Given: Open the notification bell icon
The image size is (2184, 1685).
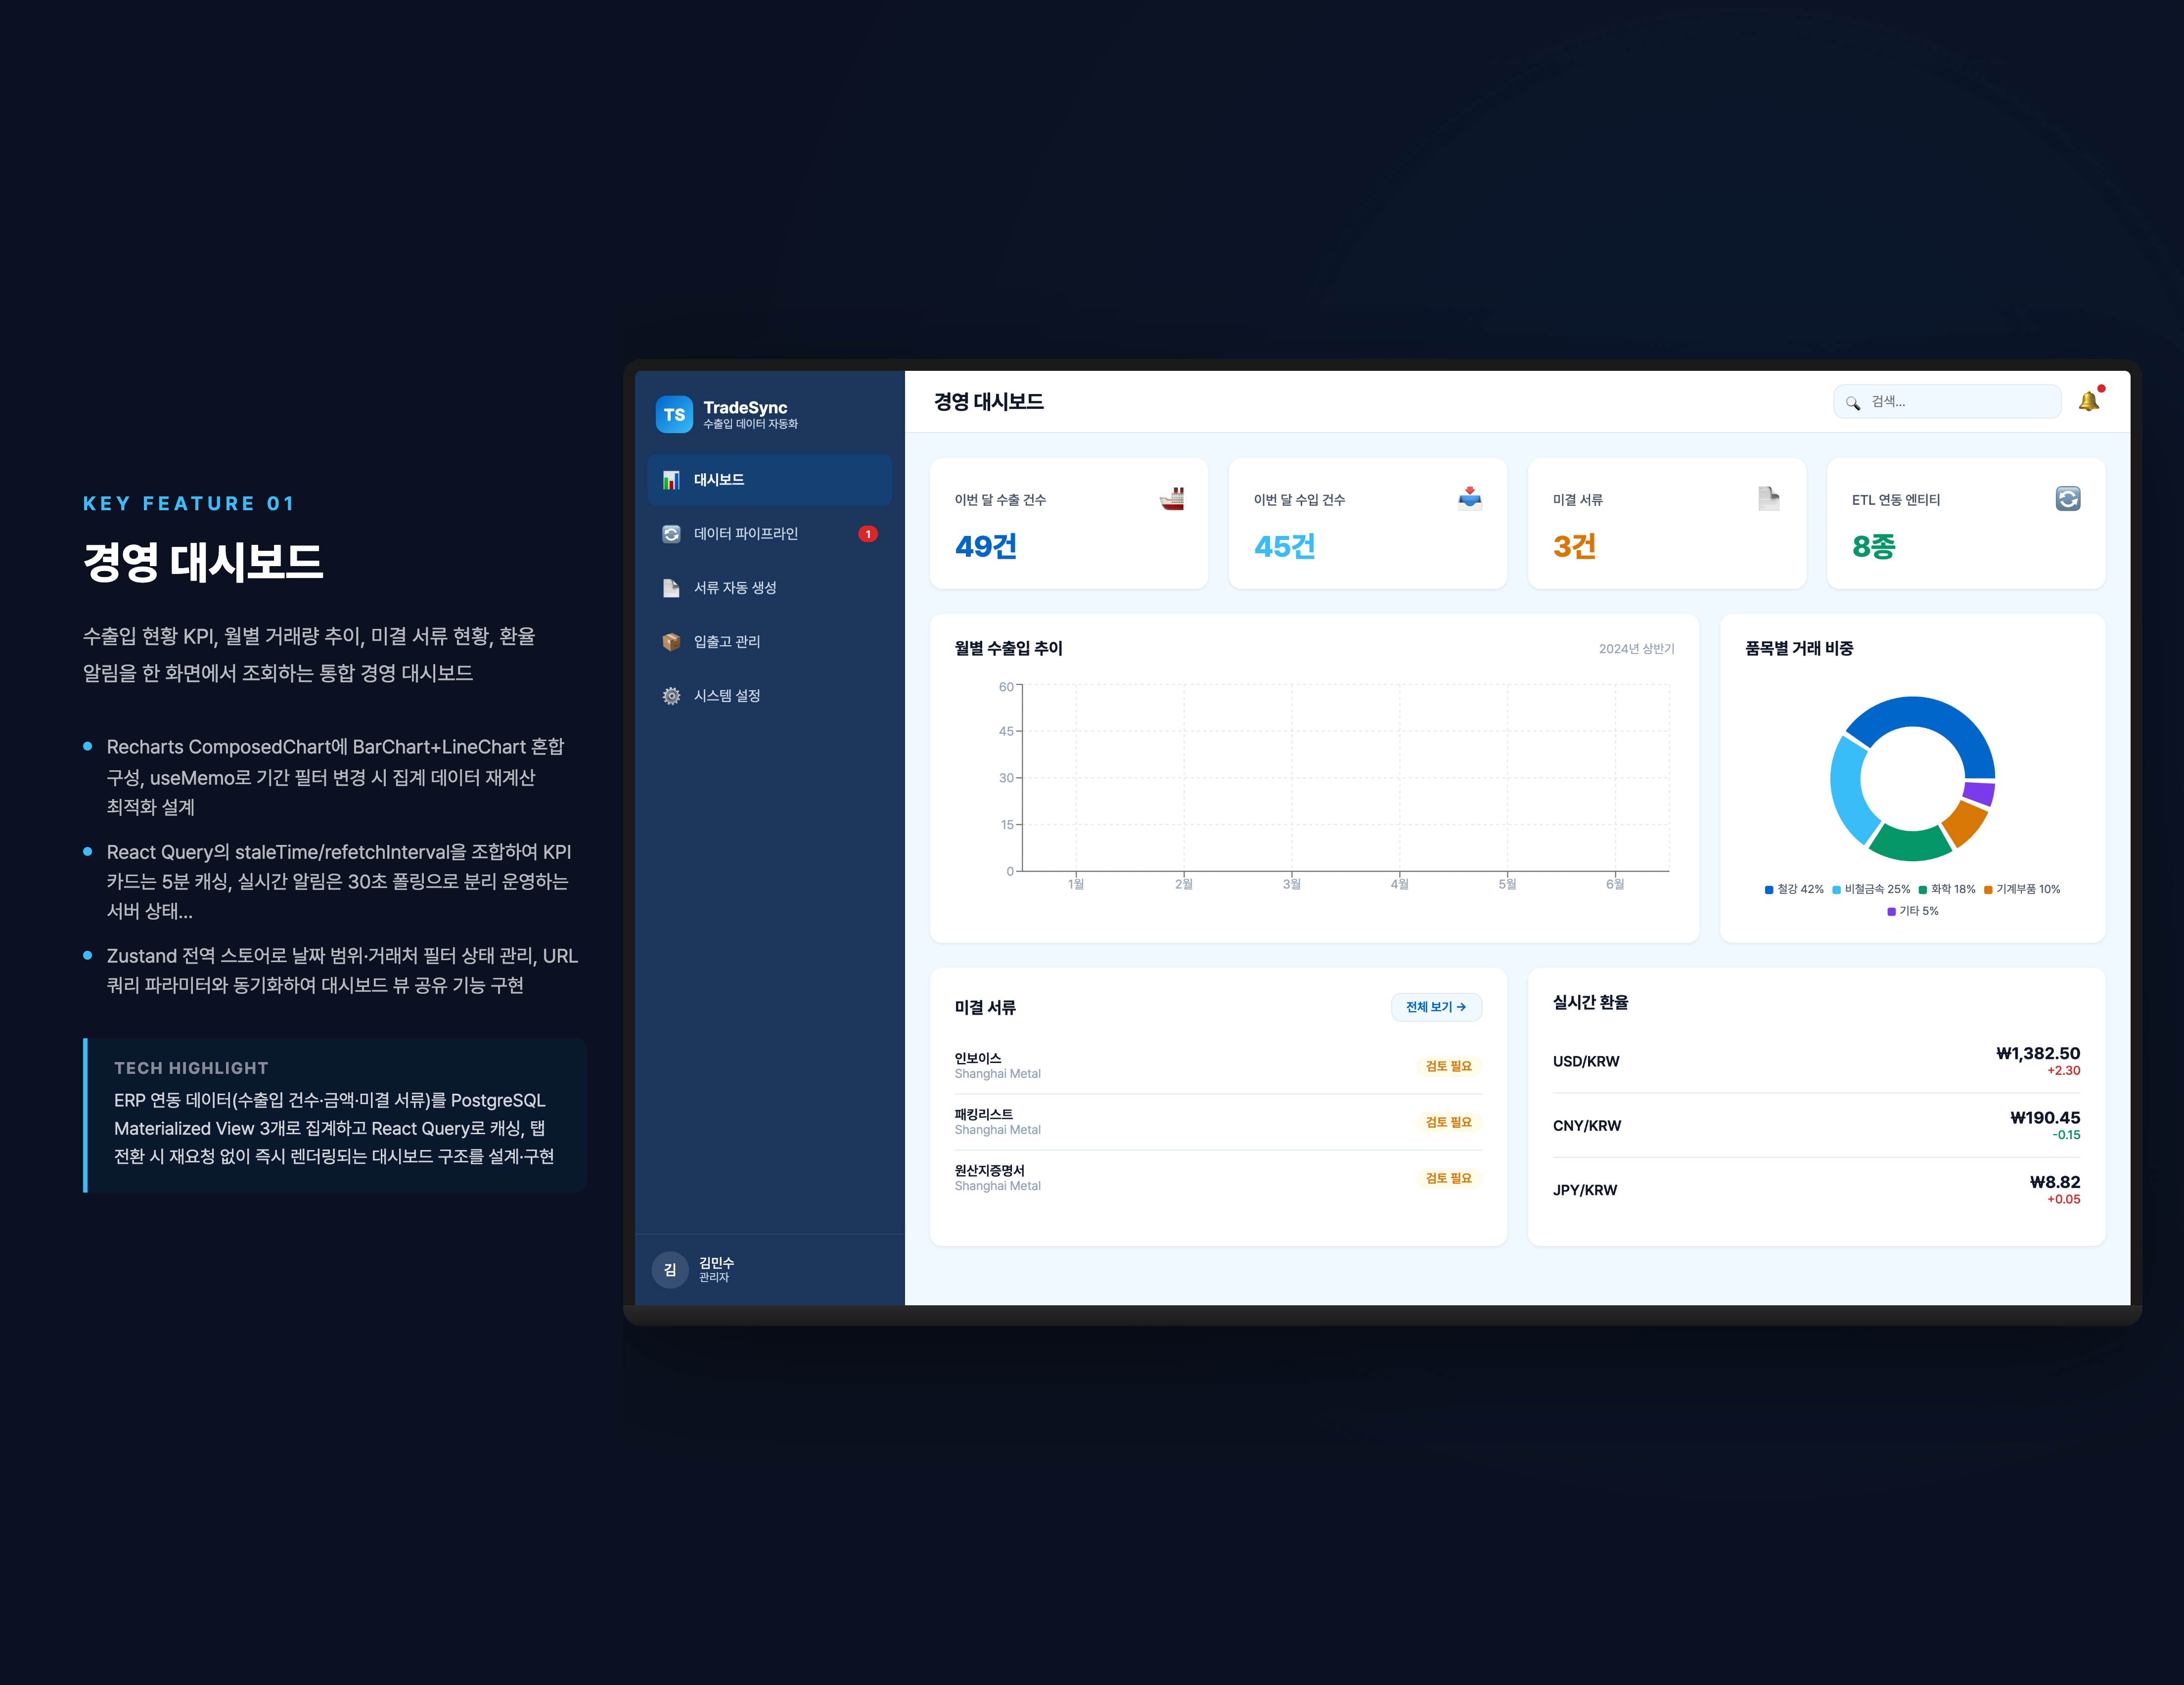Looking at the screenshot, I should click(2088, 401).
